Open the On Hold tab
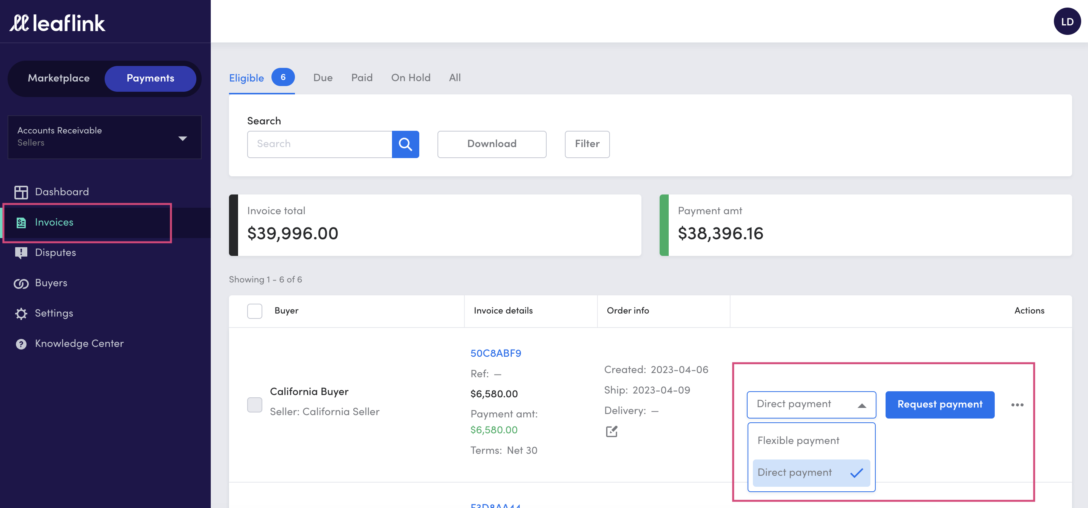The width and height of the screenshot is (1088, 508). 411,78
